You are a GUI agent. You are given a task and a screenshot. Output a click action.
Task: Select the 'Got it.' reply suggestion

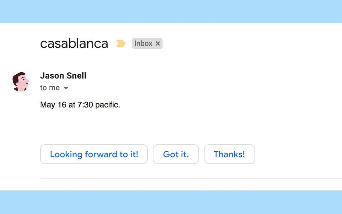point(176,154)
